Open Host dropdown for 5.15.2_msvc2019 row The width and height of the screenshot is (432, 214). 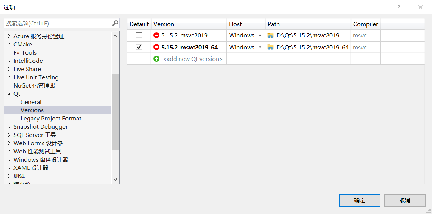pos(260,35)
